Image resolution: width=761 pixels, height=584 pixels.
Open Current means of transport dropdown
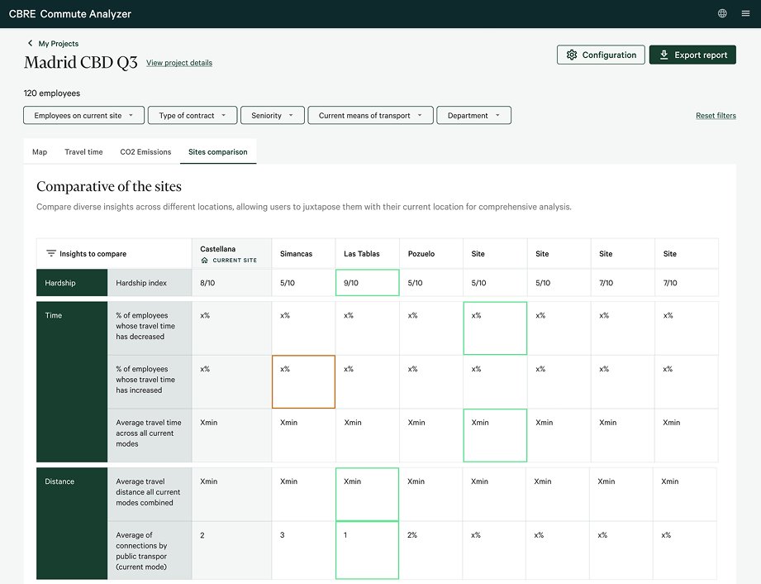pos(370,115)
